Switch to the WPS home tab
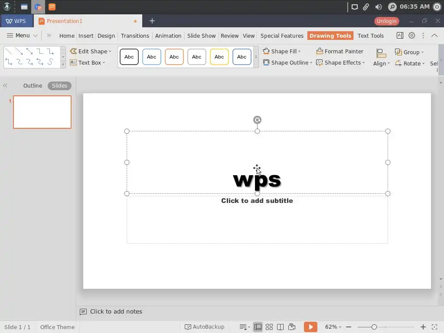The height and width of the screenshot is (333, 444). (x=16, y=21)
